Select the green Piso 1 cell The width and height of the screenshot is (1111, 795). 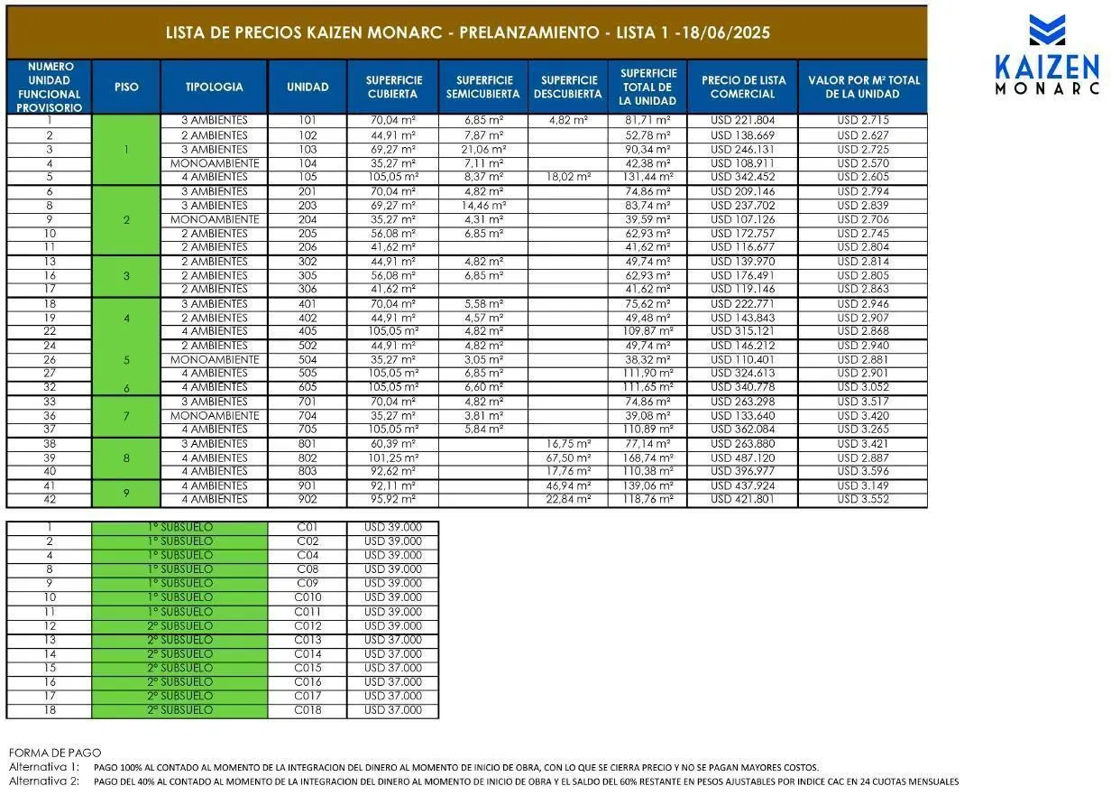coord(126,149)
